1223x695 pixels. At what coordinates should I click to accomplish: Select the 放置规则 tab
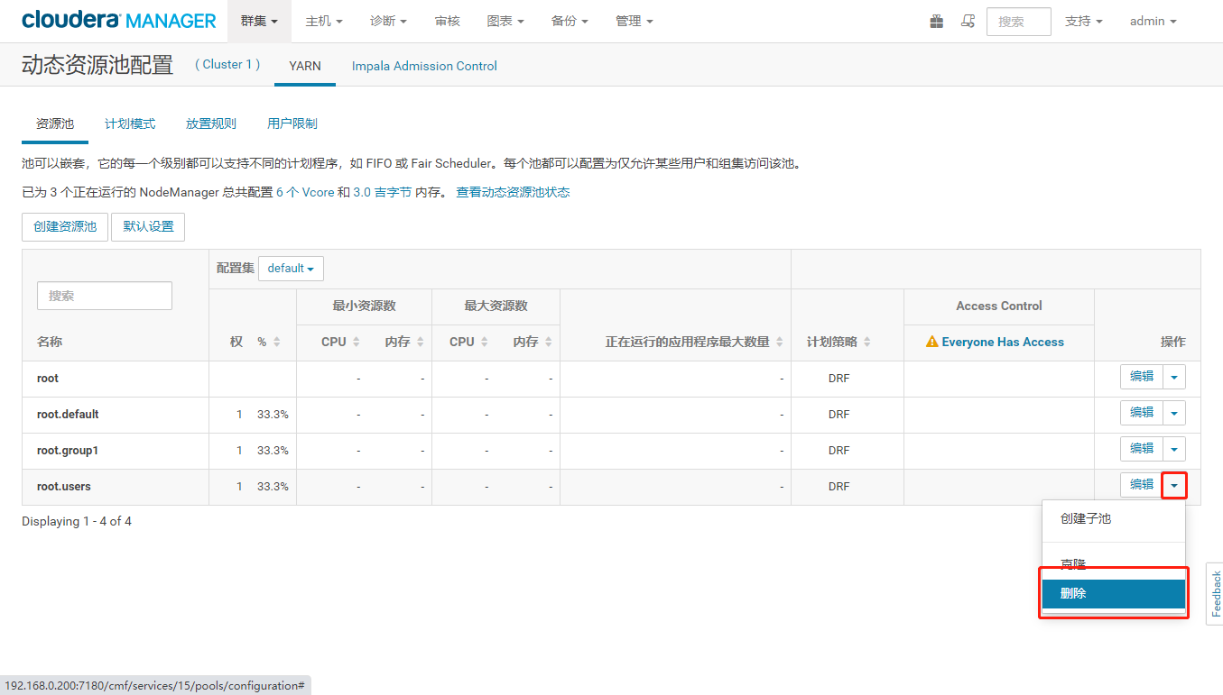[x=211, y=123]
